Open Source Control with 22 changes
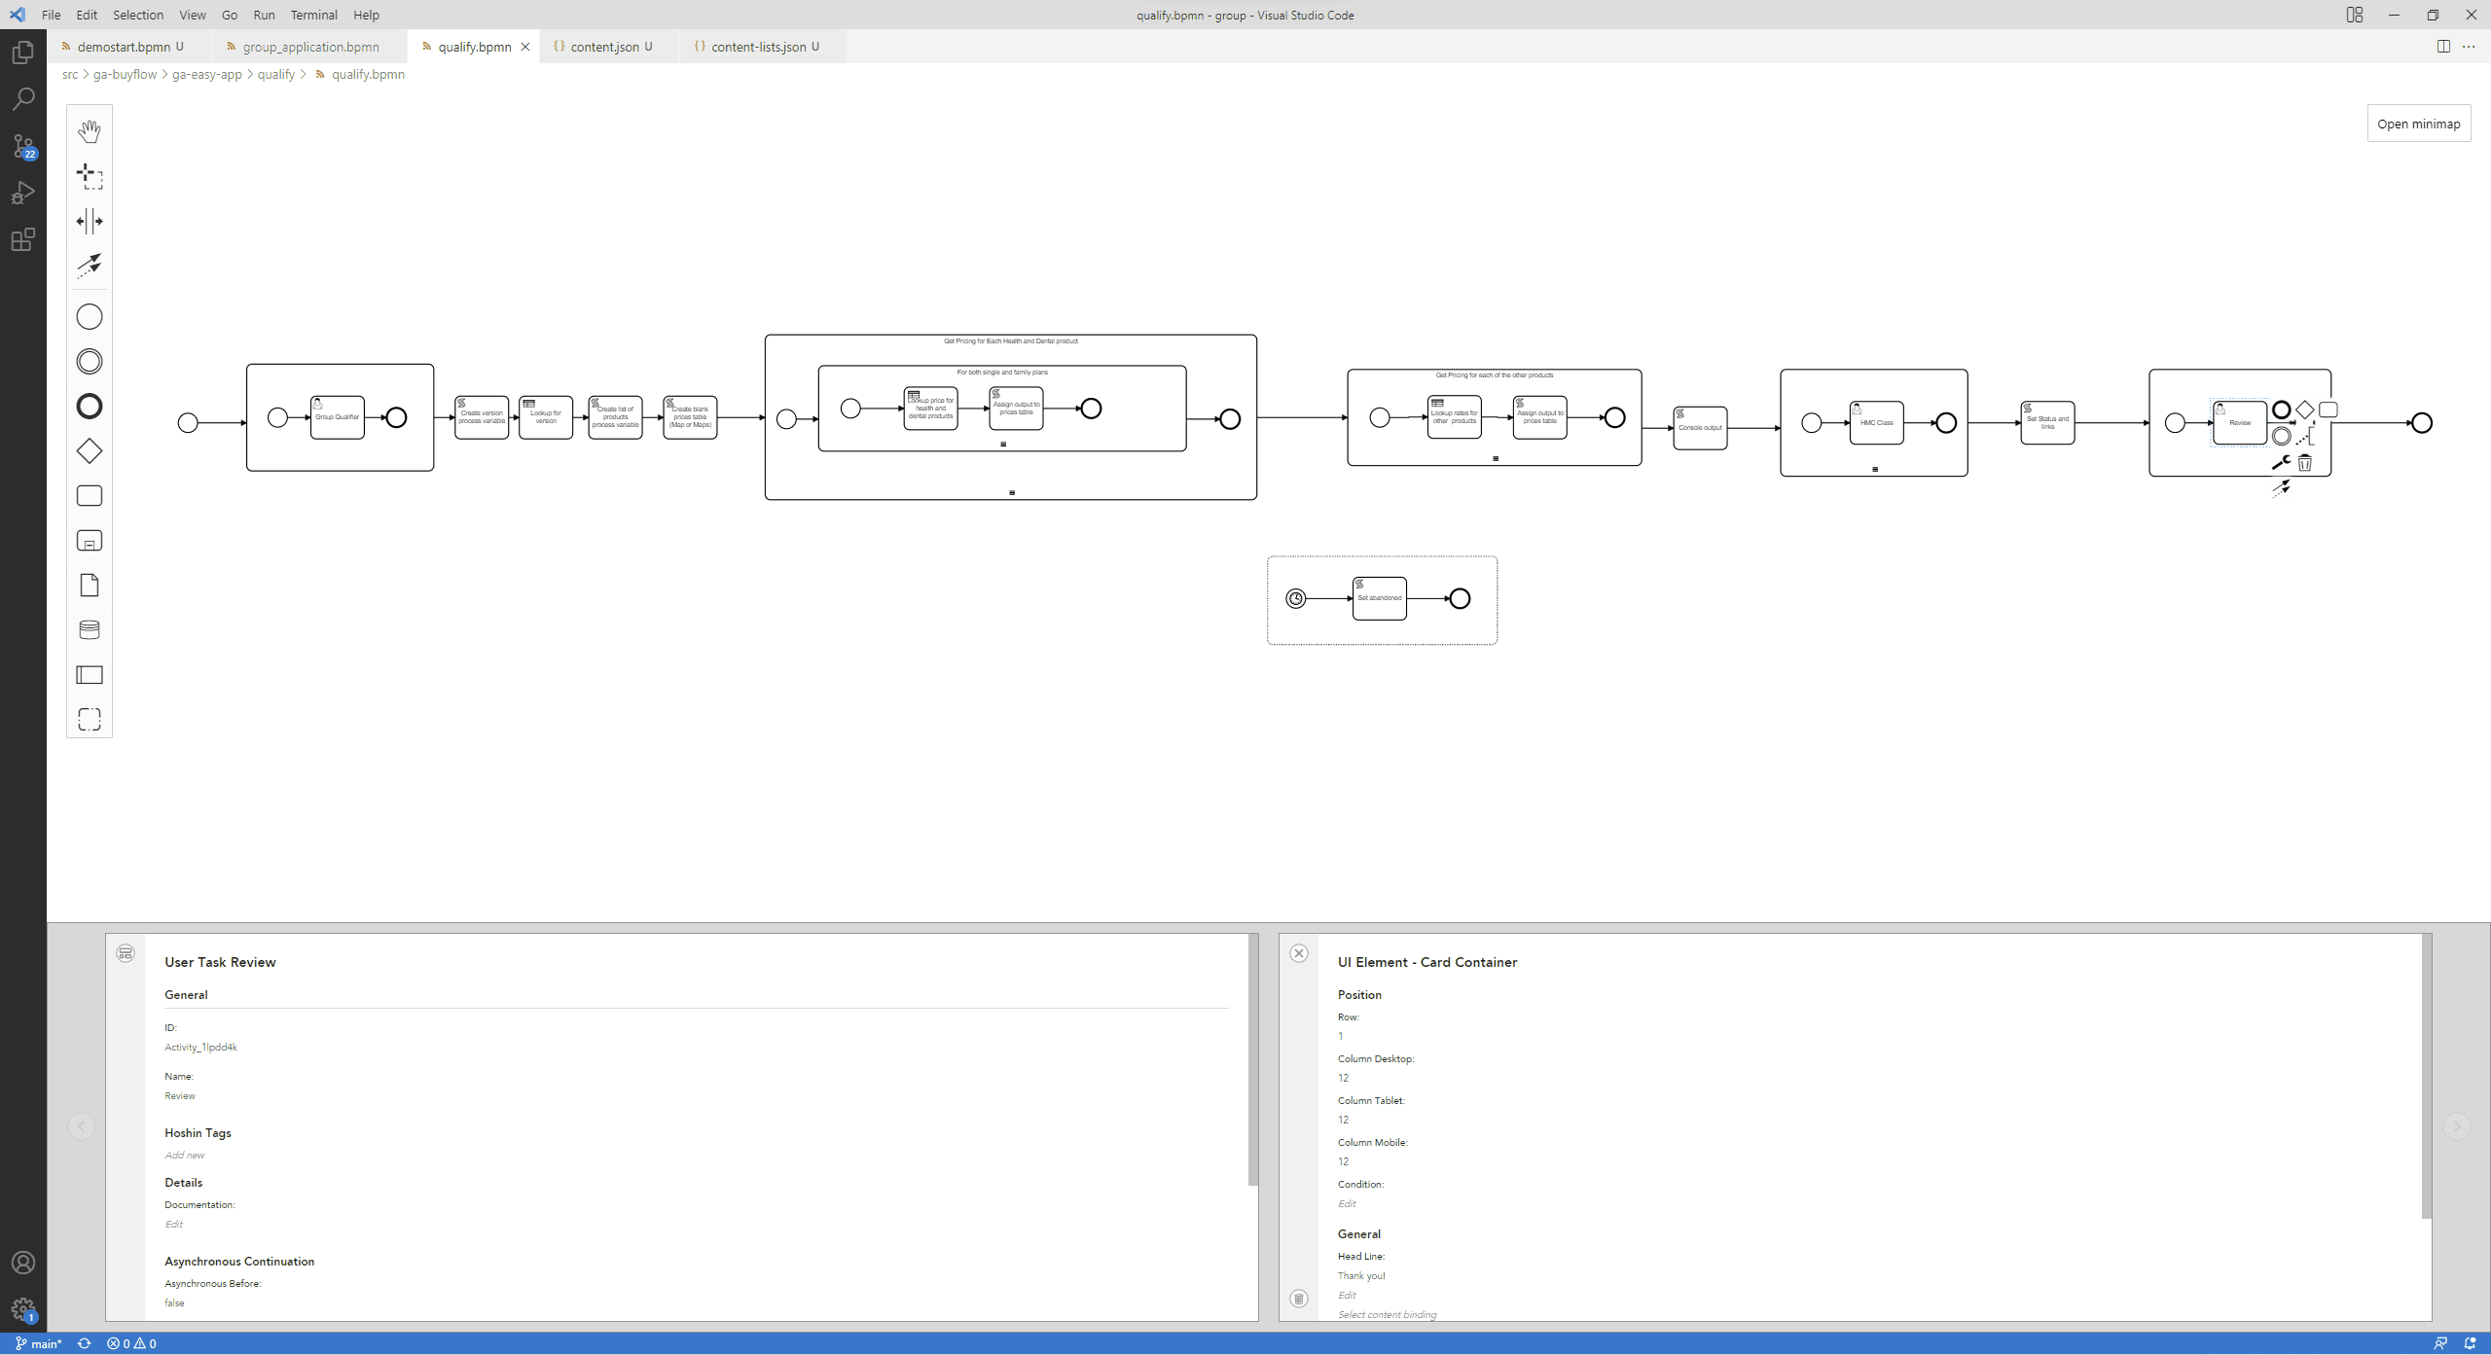Viewport: 2491px width, 1355px height. (23, 146)
